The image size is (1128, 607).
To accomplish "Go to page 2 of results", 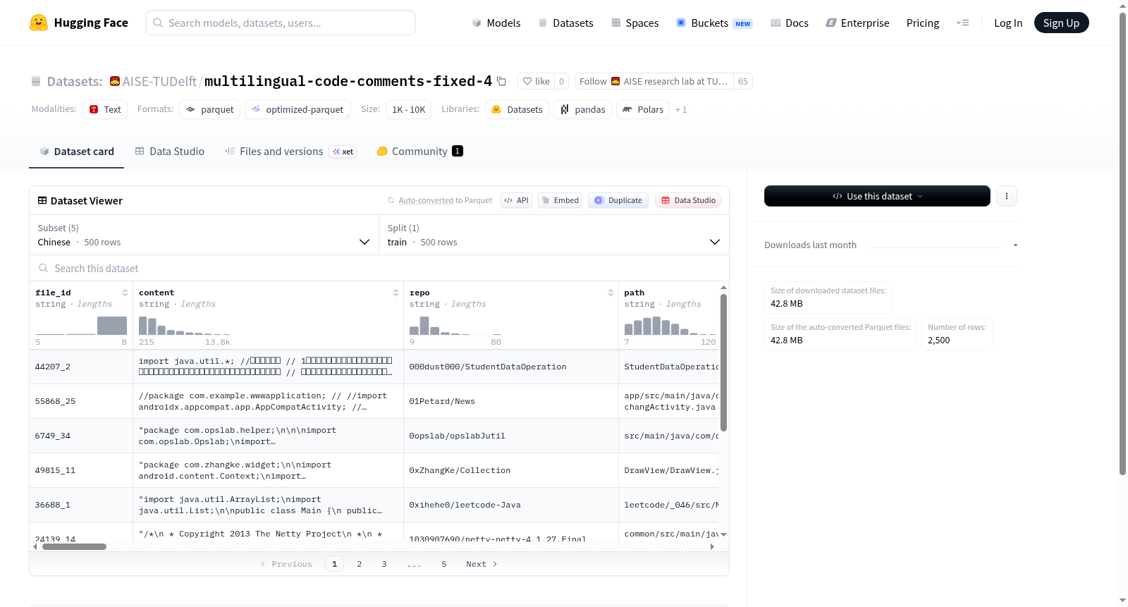I will point(360,564).
